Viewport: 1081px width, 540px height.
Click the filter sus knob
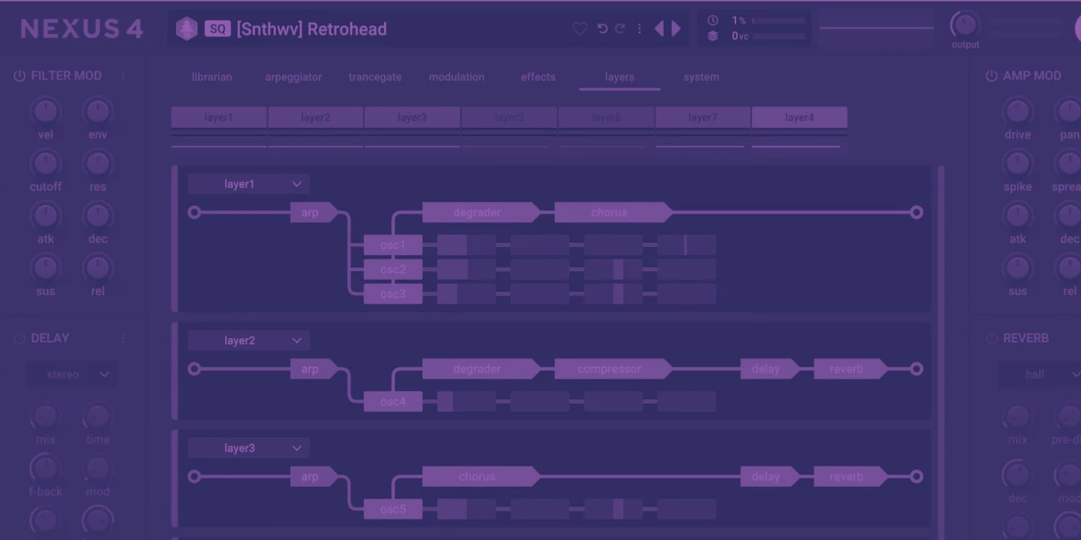point(45,268)
